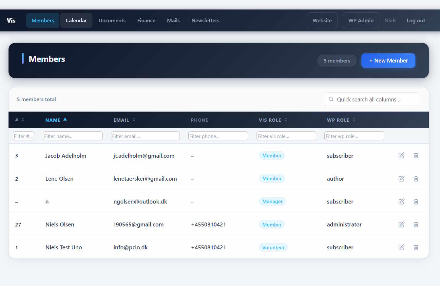Sort the table by Email column
Viewport: 440px width, 286px height.
pyautogui.click(x=124, y=120)
